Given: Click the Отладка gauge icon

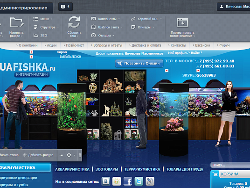Looking at the screenshot, I should click(93, 35).
